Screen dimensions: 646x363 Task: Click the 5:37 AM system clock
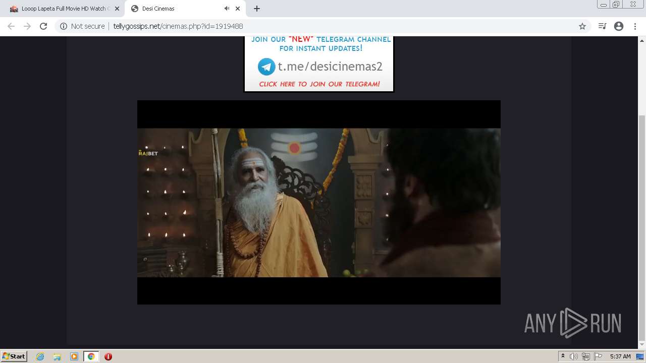[x=620, y=356]
